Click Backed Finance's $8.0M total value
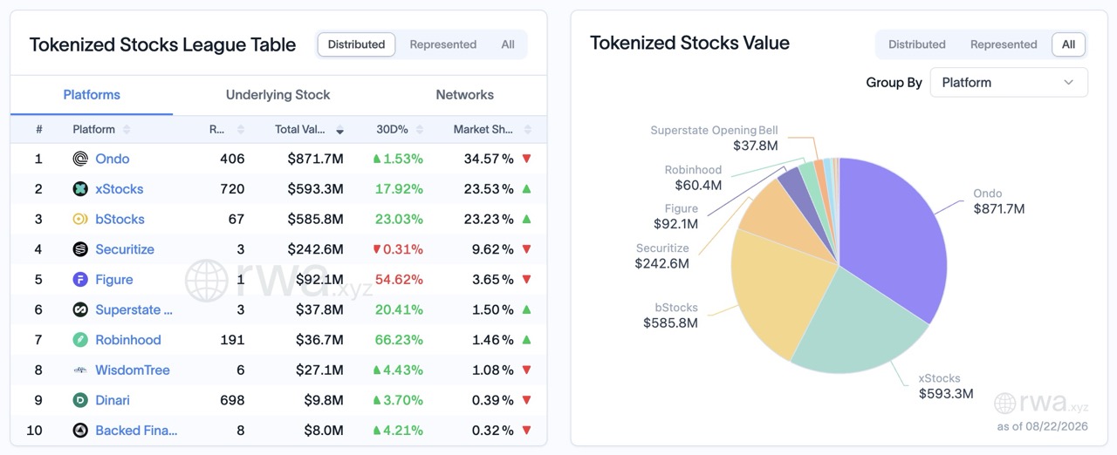 (326, 431)
